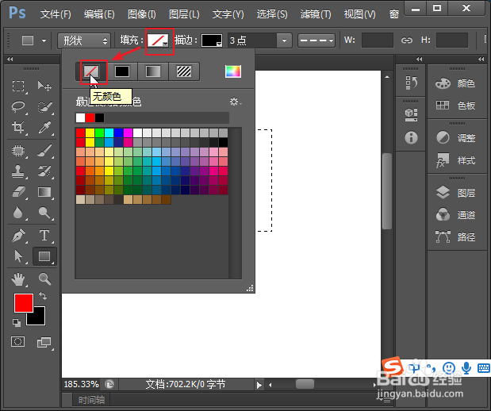Open the 样式 panel

point(455,160)
